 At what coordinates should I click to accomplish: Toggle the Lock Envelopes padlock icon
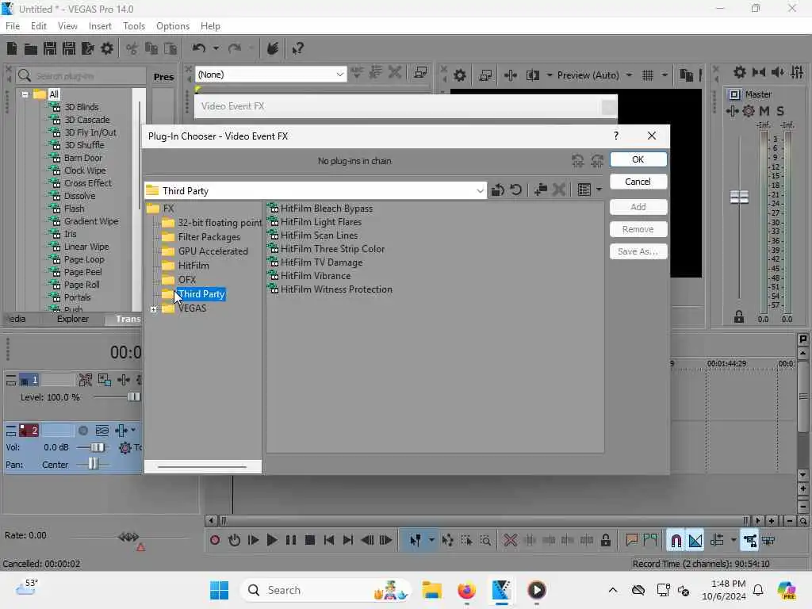[605, 540]
